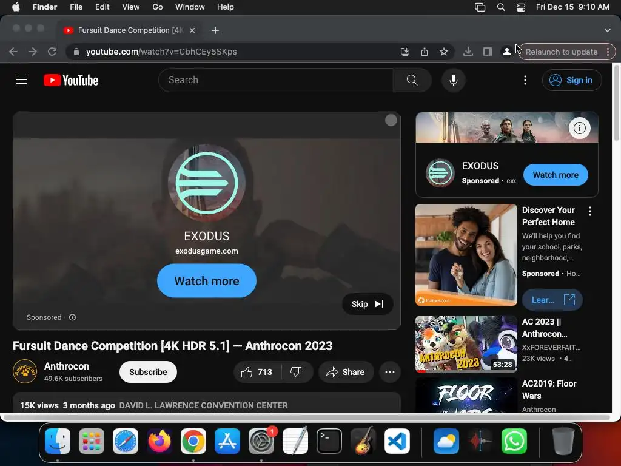This screenshot has width=621, height=466.
Task: Open a new tab with plus button
Action: pos(215,30)
